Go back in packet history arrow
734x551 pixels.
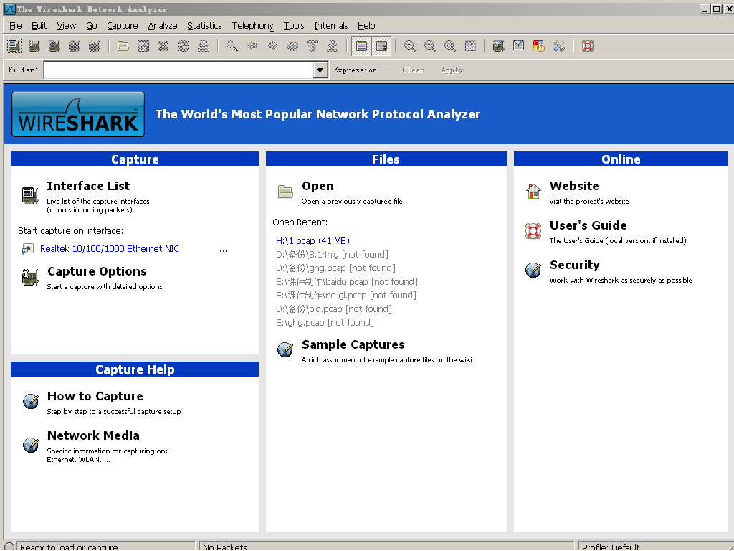[252, 46]
